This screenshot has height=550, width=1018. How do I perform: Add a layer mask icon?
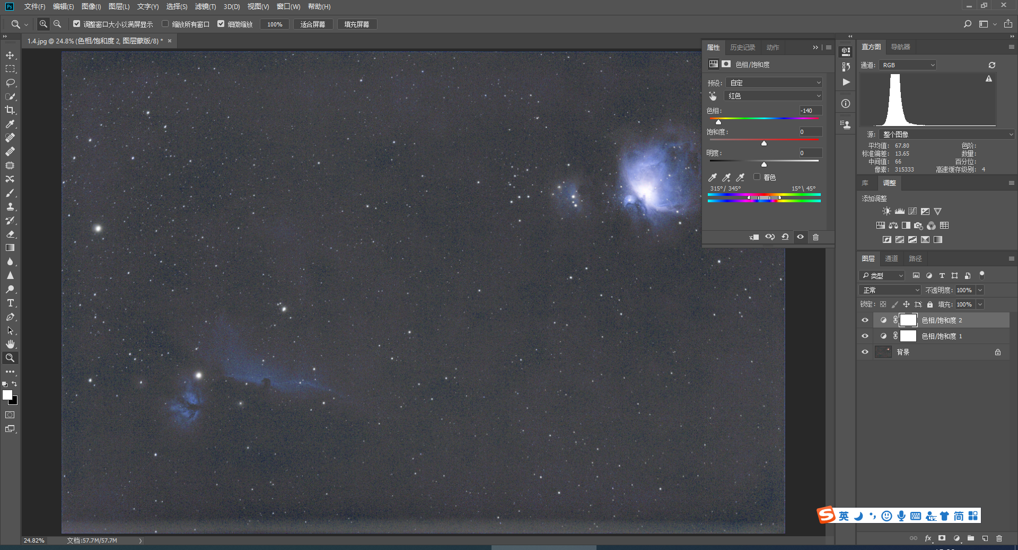[942, 538]
